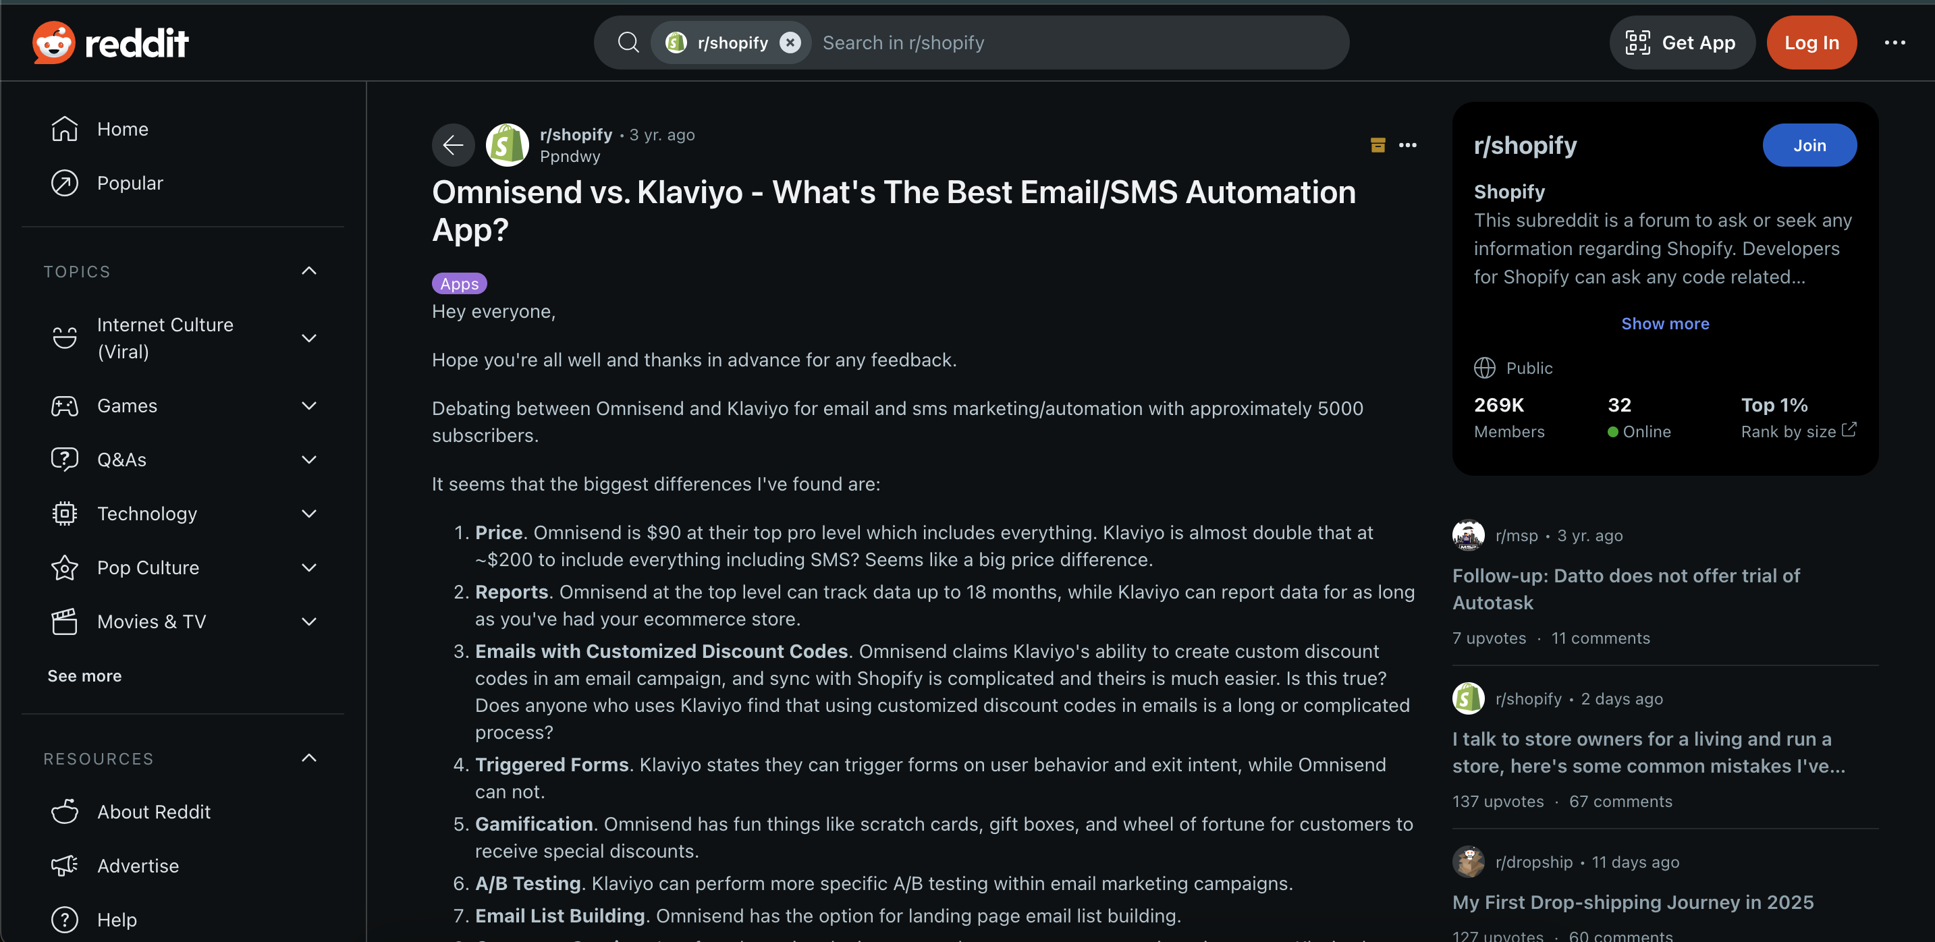Expand the Technology topic
The height and width of the screenshot is (942, 1935).
coord(308,514)
